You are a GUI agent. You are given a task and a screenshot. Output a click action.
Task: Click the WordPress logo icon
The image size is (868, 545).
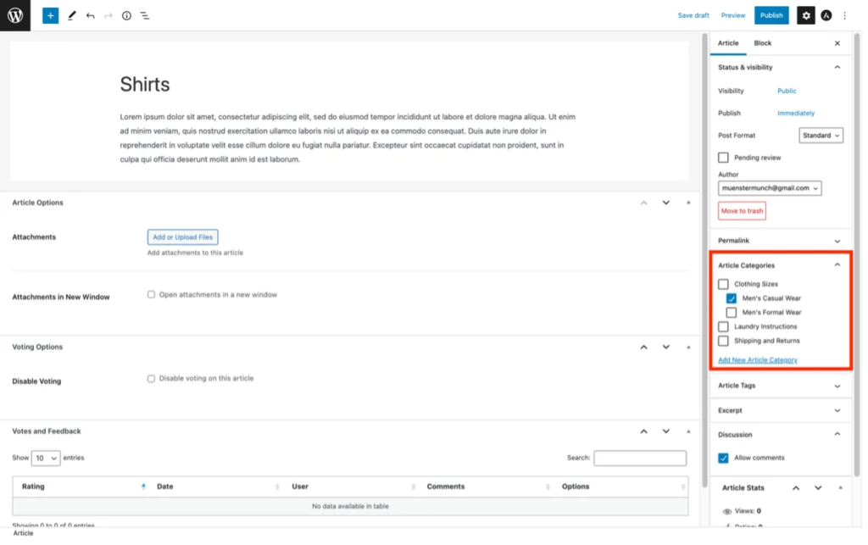click(x=15, y=15)
